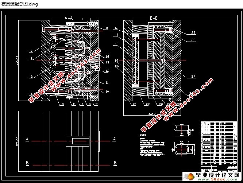Click part callout number 3
The width and height of the screenshot is (243, 183).
click(31, 77)
